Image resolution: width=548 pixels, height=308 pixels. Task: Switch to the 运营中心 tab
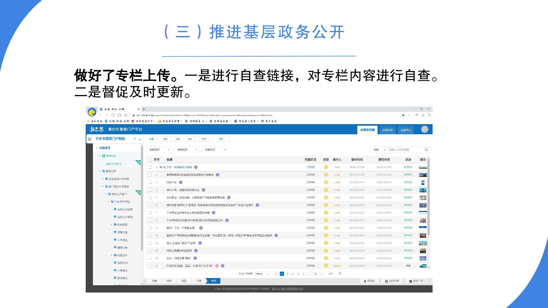point(405,130)
